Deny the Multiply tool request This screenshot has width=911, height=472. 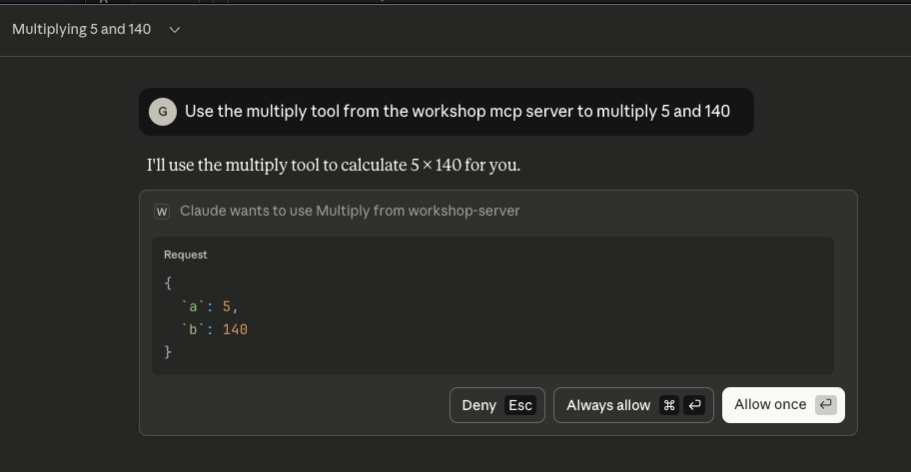pos(479,405)
